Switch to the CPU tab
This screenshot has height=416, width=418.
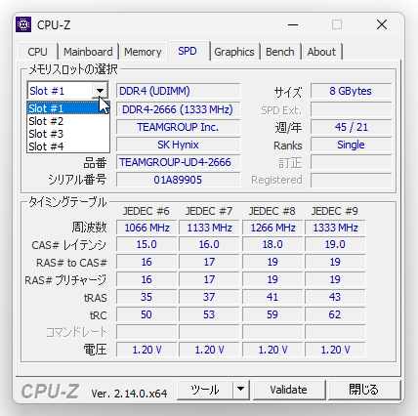38,52
